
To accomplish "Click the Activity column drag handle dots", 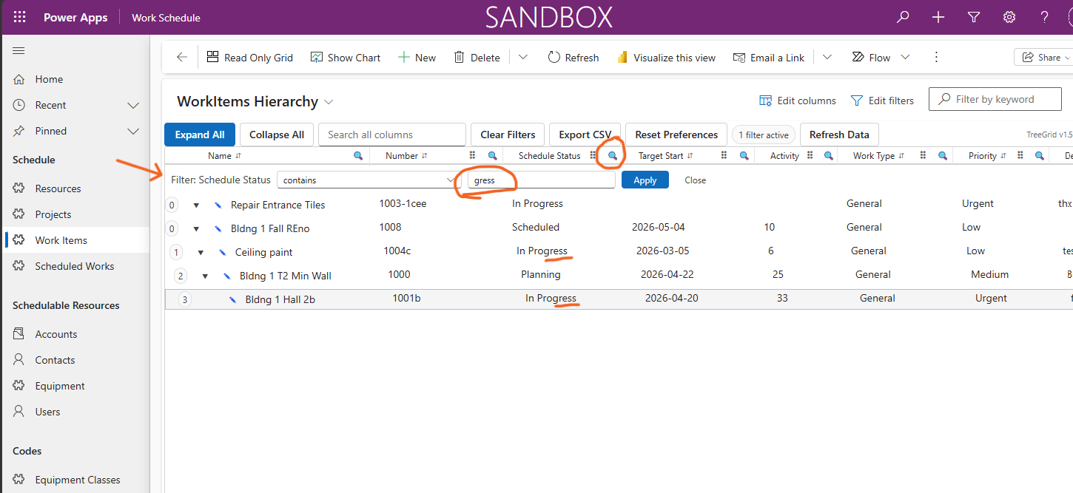I will coord(810,156).
